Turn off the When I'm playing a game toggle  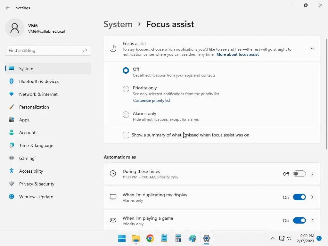point(299,221)
